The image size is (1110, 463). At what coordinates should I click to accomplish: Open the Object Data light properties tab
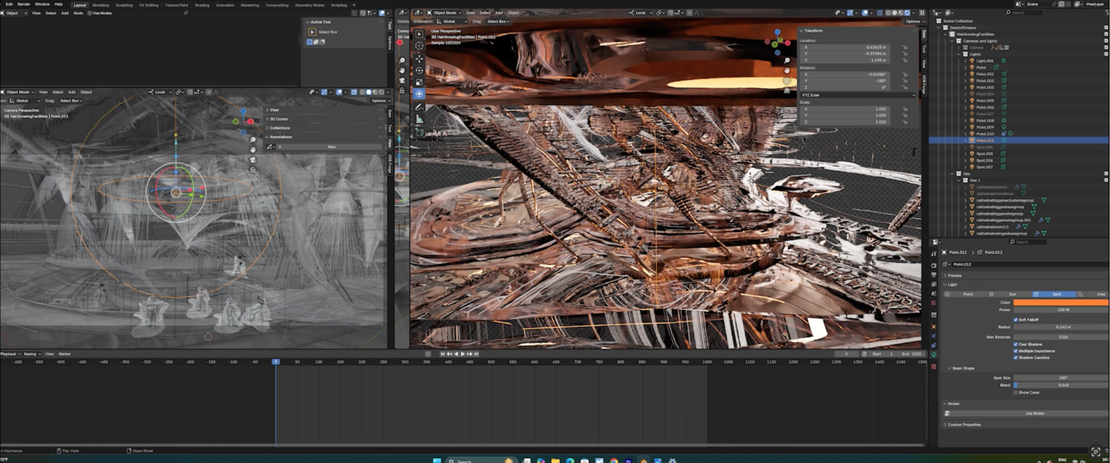click(x=934, y=355)
